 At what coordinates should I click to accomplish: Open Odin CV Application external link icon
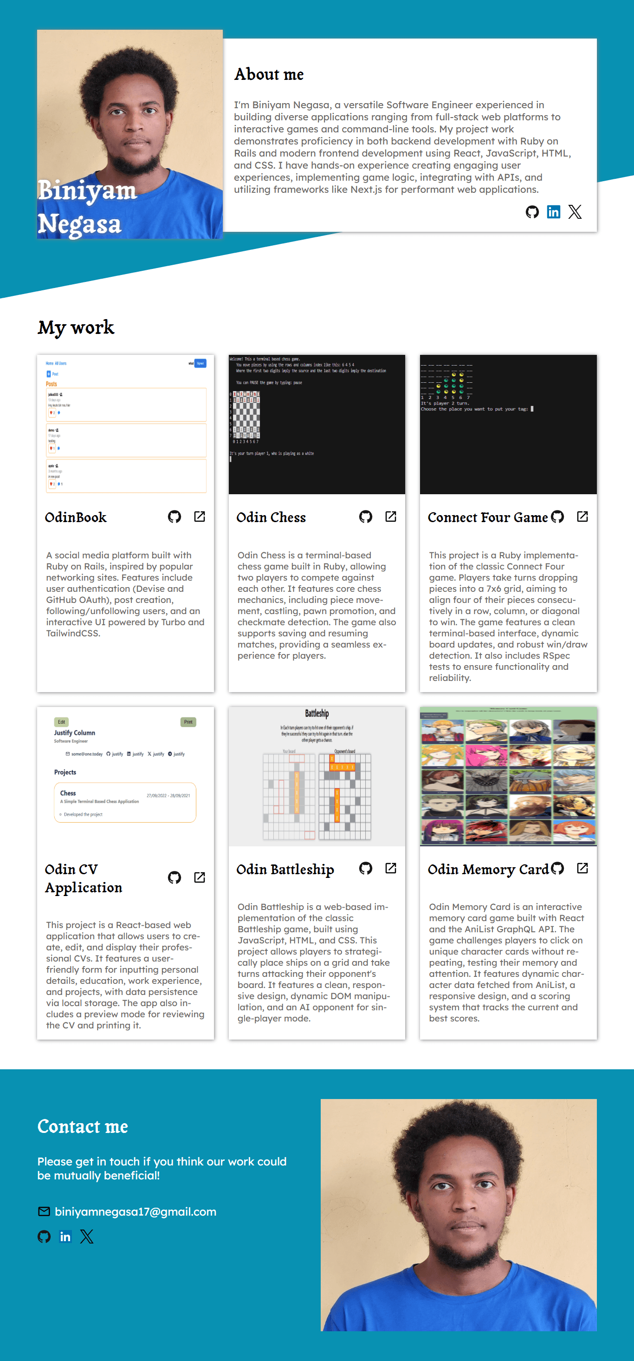coord(200,877)
